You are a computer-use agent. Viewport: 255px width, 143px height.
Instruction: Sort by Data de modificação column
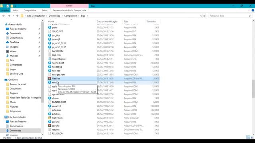[x=107, y=21]
